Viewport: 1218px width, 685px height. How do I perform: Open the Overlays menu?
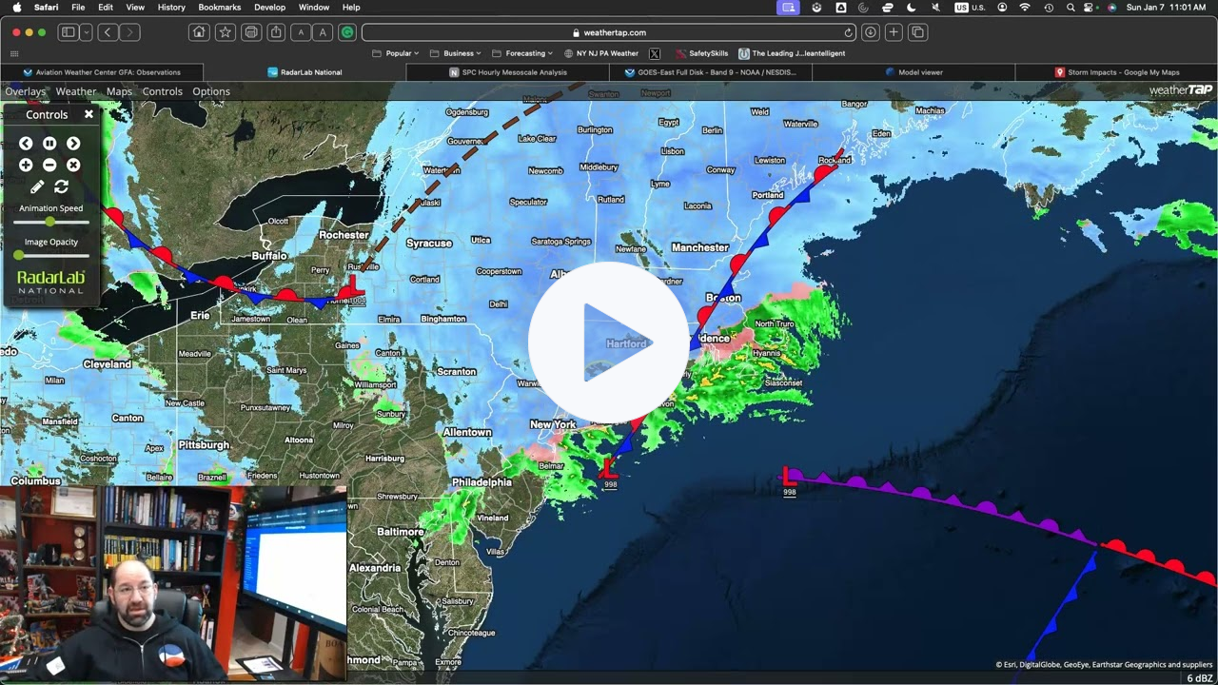25,90
